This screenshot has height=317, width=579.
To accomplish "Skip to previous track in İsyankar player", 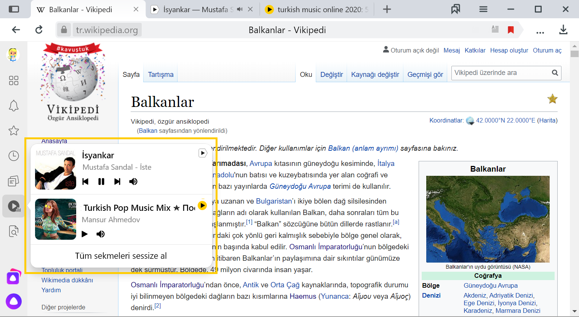I will click(x=85, y=182).
